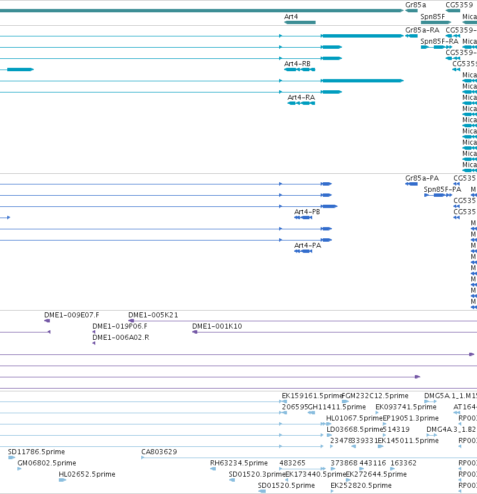477x494 pixels.
Task: Select the Gr85a-PA coding region glyph
Action: coord(411,184)
